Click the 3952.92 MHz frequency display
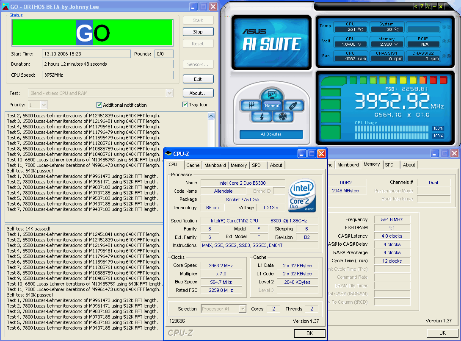461x341 pixels. [x=399, y=101]
